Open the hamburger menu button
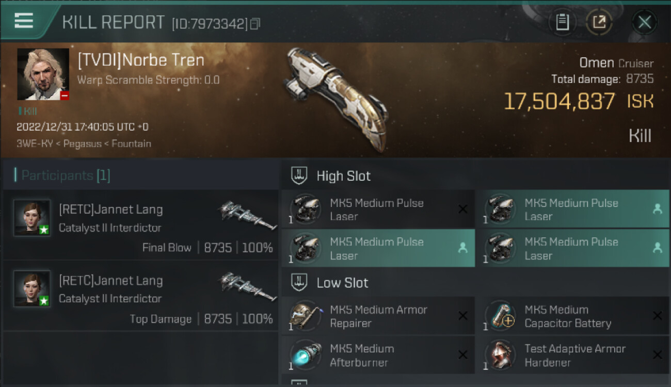This screenshot has width=671, height=387. pos(24,21)
